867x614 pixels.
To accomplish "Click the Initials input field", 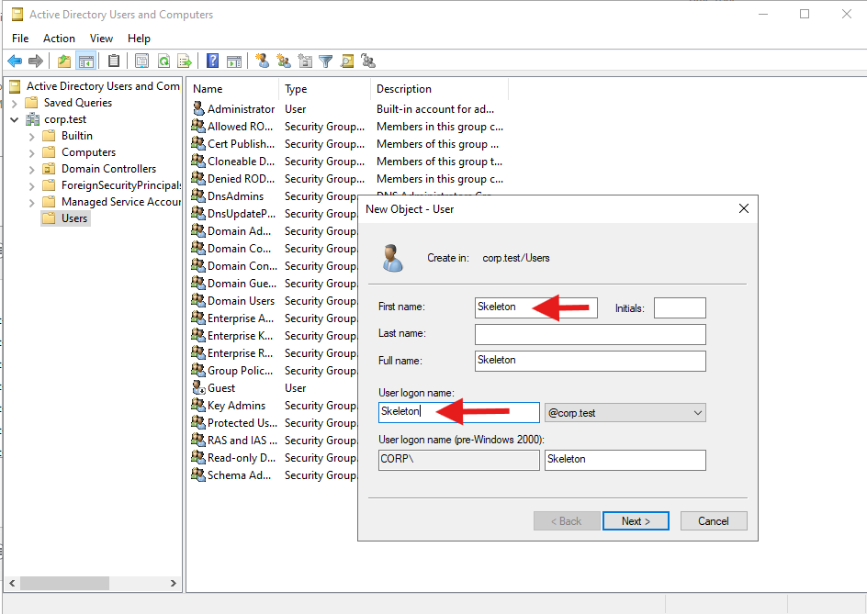I will (x=680, y=307).
